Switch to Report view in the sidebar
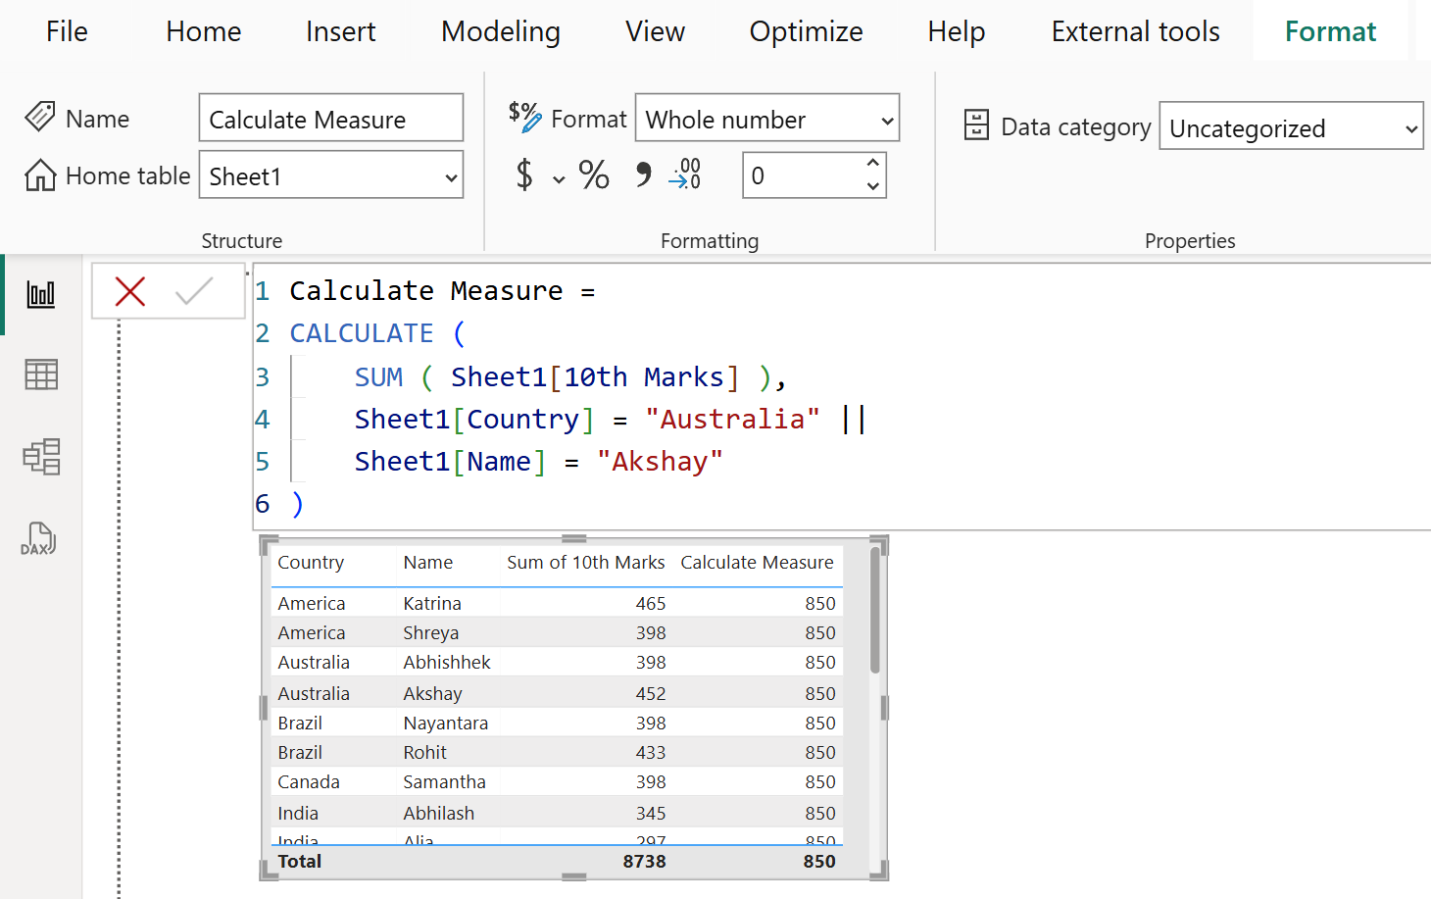This screenshot has width=1431, height=899. (x=40, y=292)
